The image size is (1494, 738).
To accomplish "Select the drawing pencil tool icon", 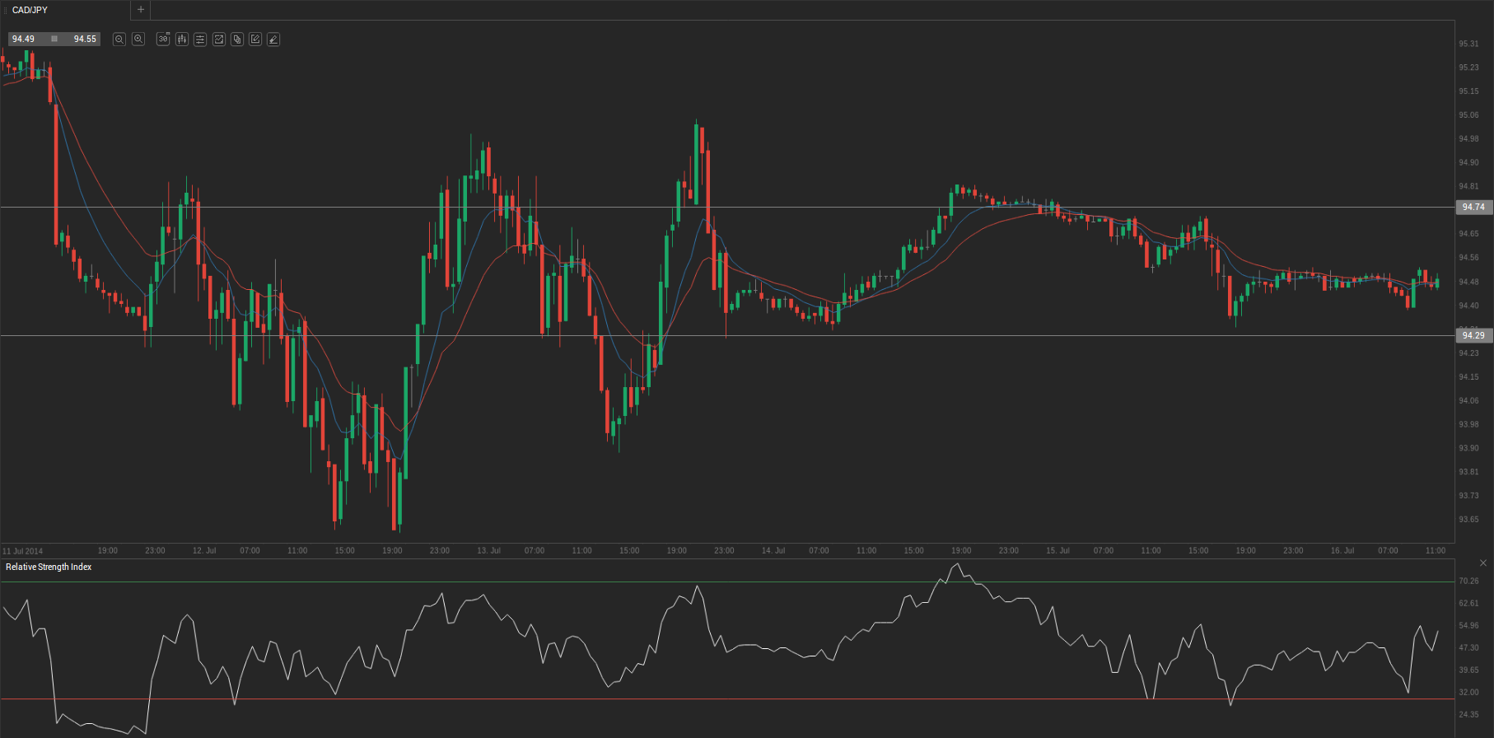I will [x=273, y=40].
